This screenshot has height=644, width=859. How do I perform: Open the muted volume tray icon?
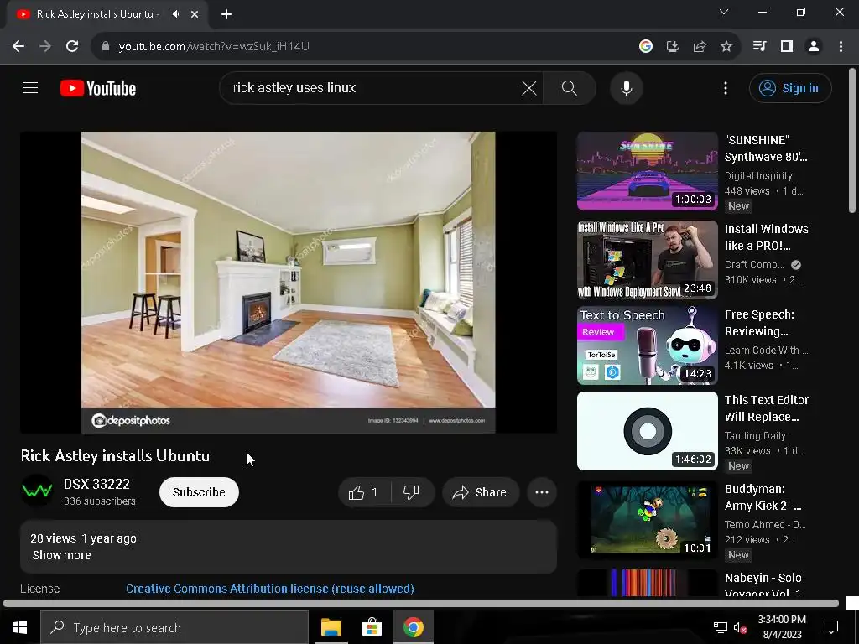(741, 627)
